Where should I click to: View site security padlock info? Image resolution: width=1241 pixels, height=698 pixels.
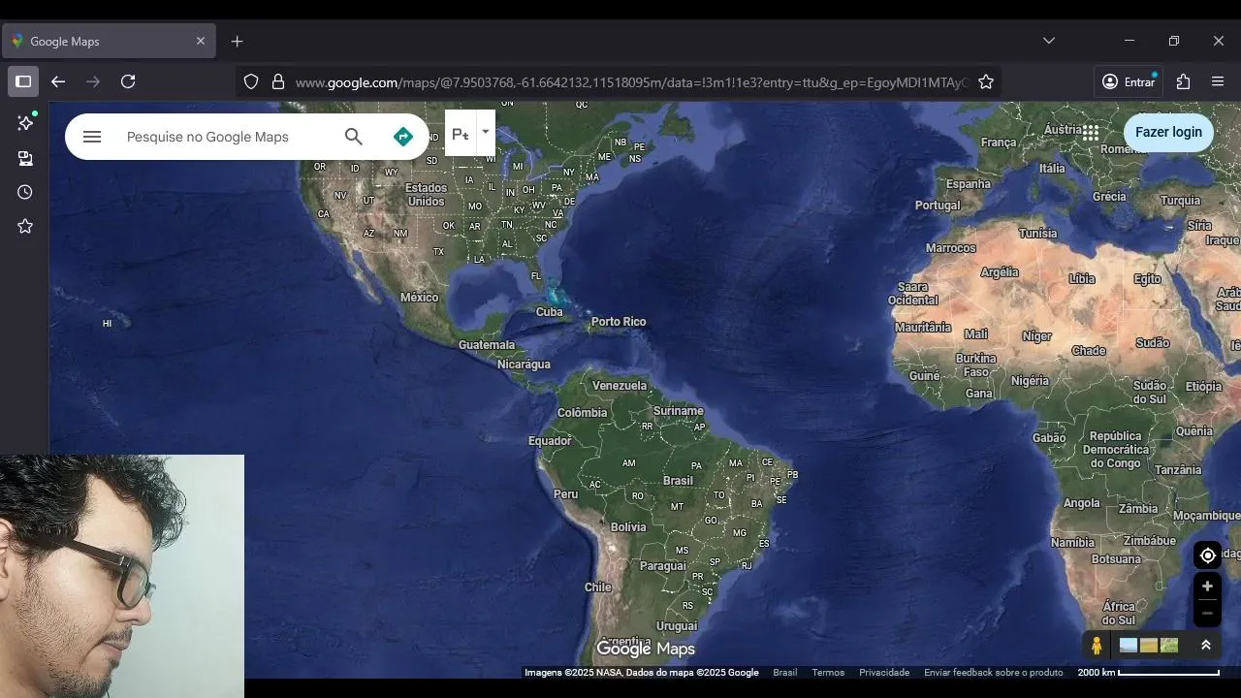point(278,82)
